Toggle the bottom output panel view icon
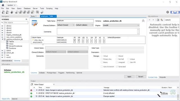Viewport: 180px width, 101px height. coord(175,12)
